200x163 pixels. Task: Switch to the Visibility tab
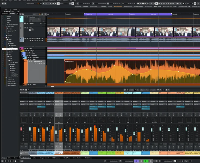[x=12, y=14]
